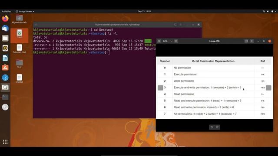Screen dimensions: 278x156
Task: Rotate the image counterclockwise
Action: 212,127
